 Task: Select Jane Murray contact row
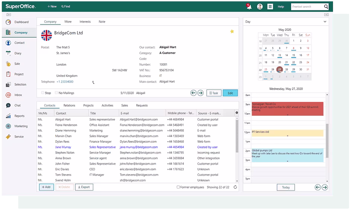[x=136, y=147]
